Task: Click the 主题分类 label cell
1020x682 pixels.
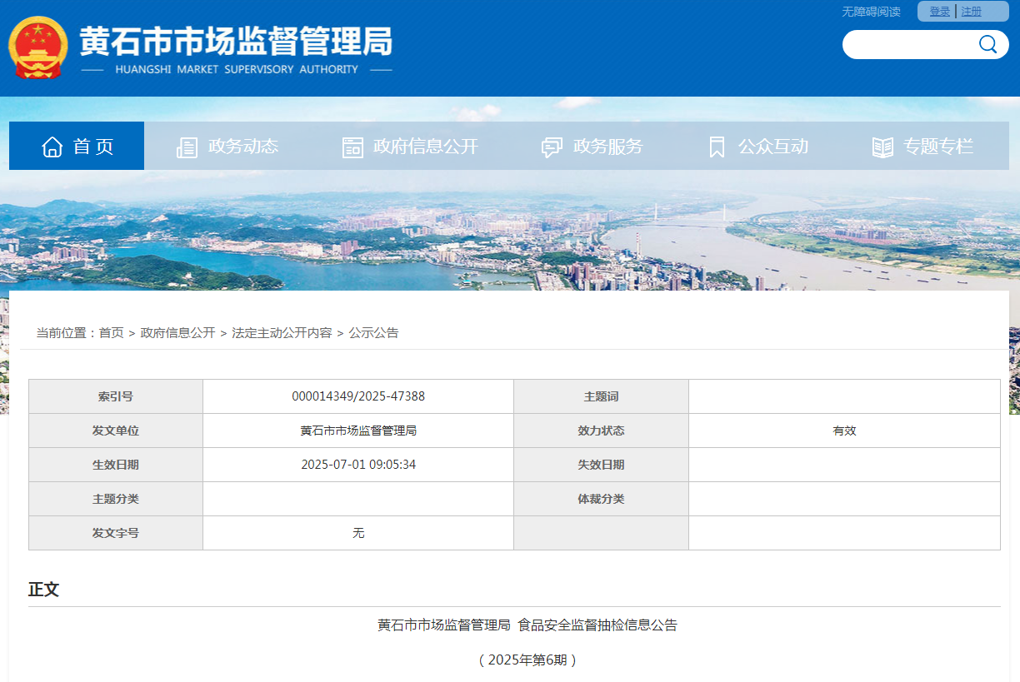Action: [116, 499]
